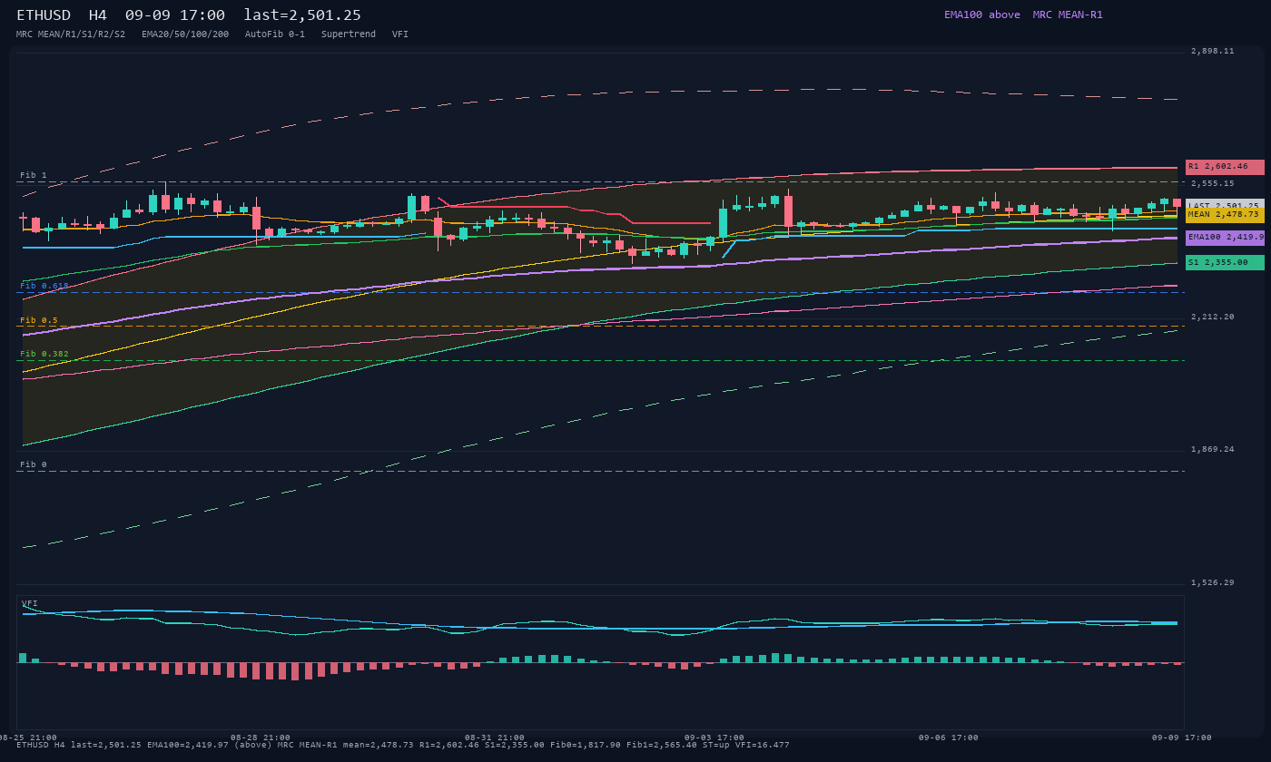This screenshot has width=1271, height=762.
Task: Click the Fib 0.382 level label
Action: point(44,354)
